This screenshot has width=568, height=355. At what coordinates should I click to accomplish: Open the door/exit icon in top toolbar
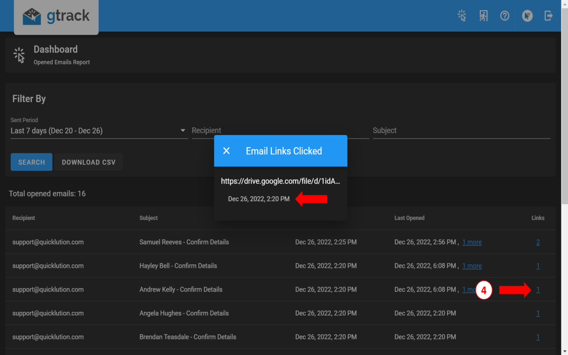pos(483,16)
